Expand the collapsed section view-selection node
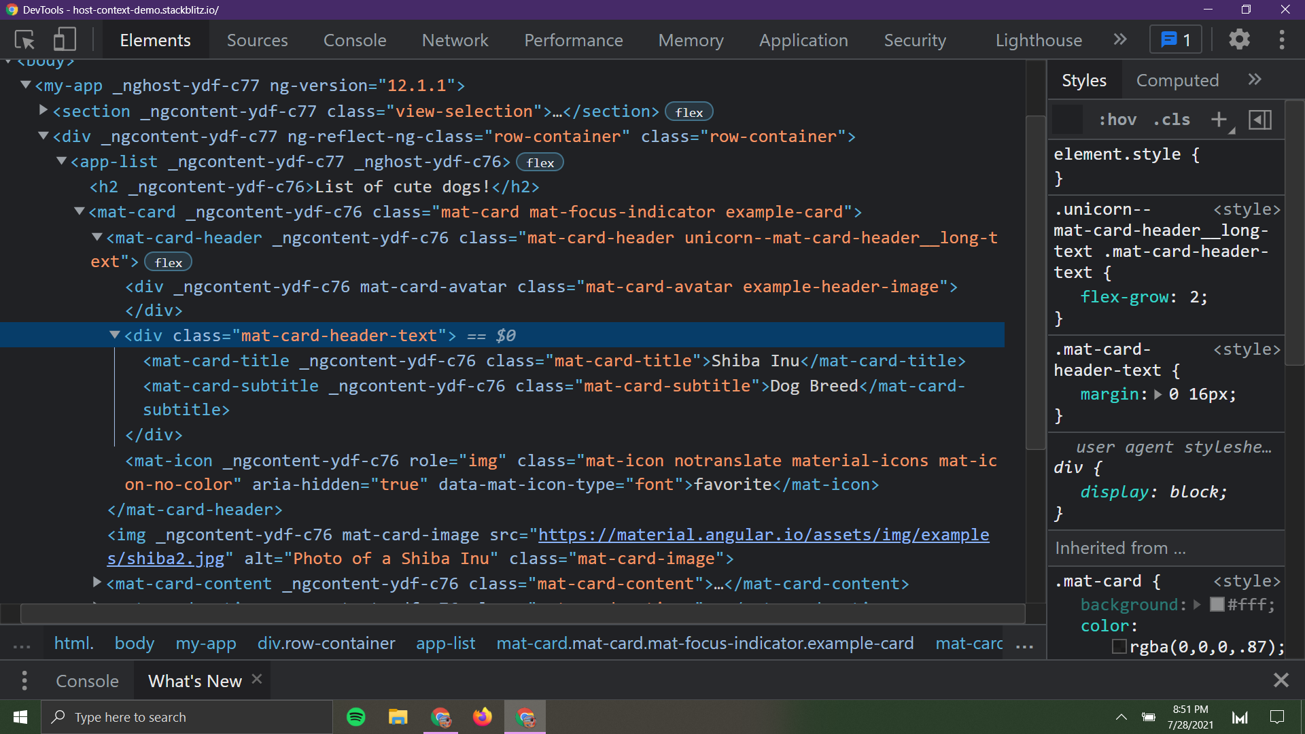This screenshot has width=1305, height=734. coord(43,110)
